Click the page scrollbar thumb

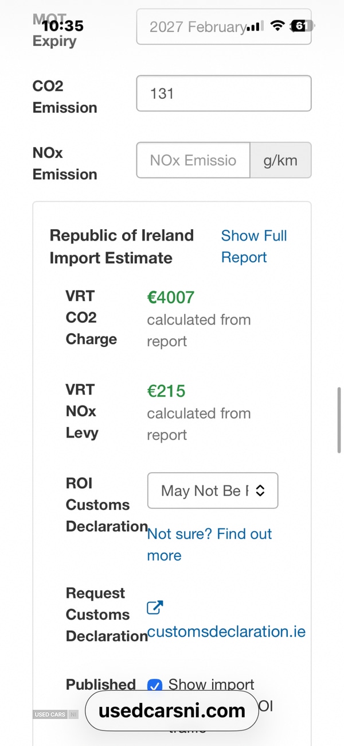point(339,420)
